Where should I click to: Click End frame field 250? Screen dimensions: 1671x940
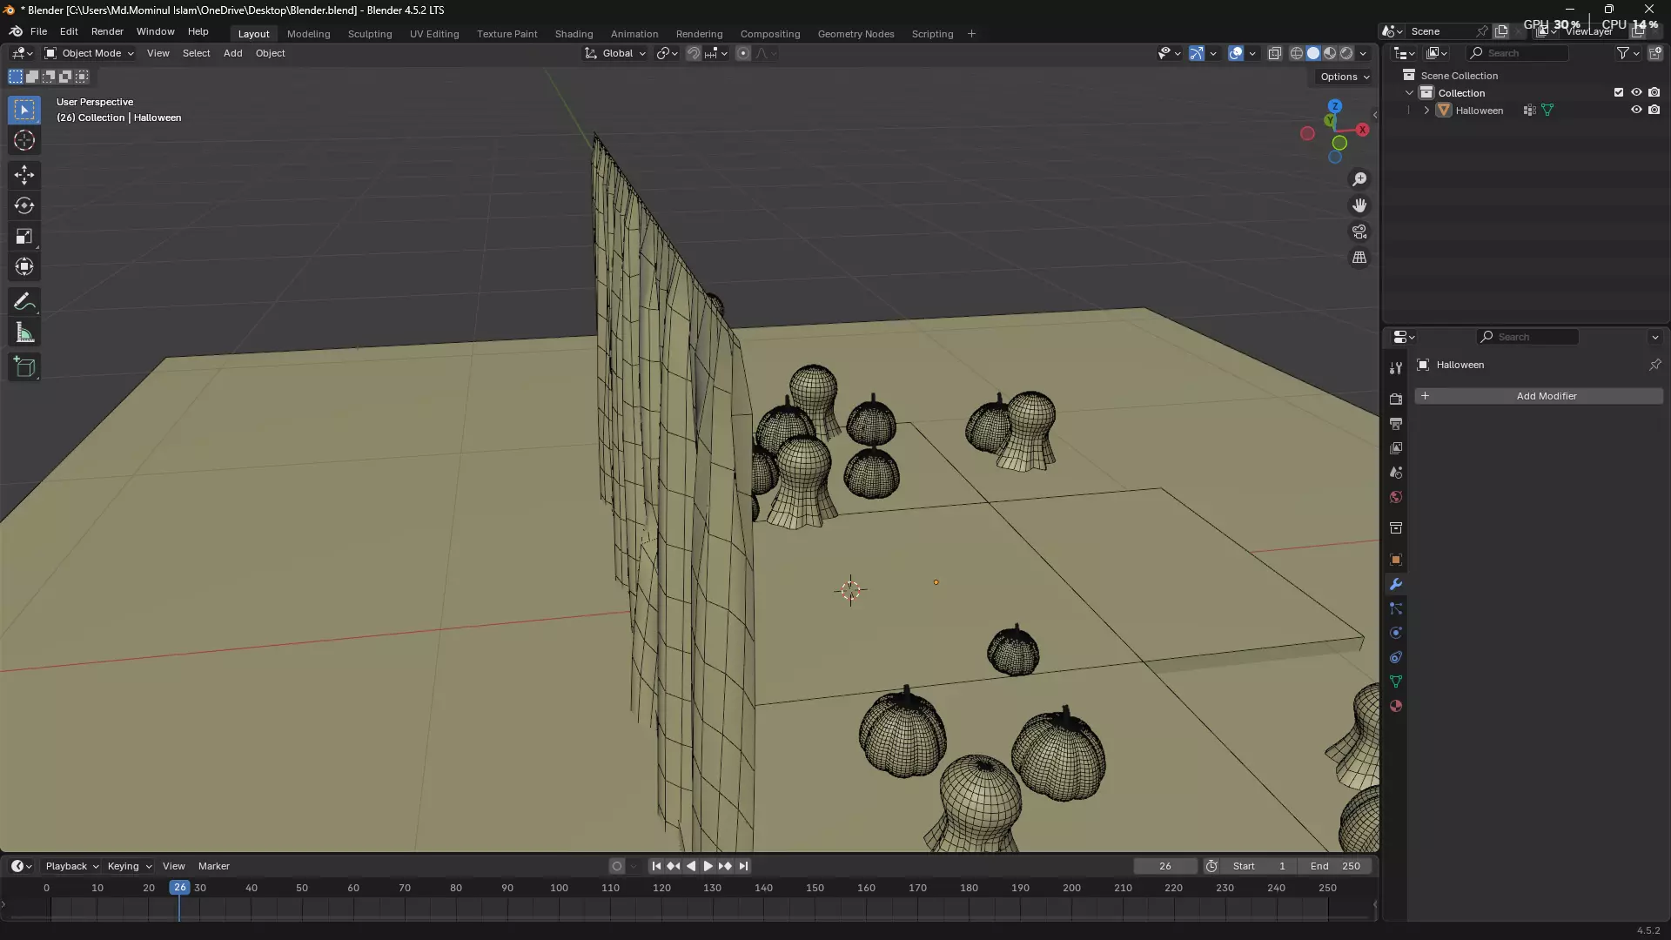(x=1336, y=866)
